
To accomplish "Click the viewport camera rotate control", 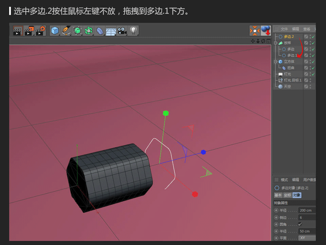I will (264, 40).
